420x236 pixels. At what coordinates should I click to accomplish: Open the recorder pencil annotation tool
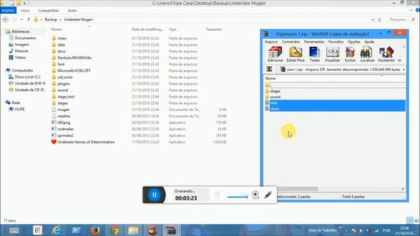[x=268, y=195]
